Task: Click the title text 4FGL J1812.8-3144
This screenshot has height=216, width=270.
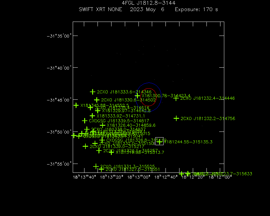Action: (148, 3)
